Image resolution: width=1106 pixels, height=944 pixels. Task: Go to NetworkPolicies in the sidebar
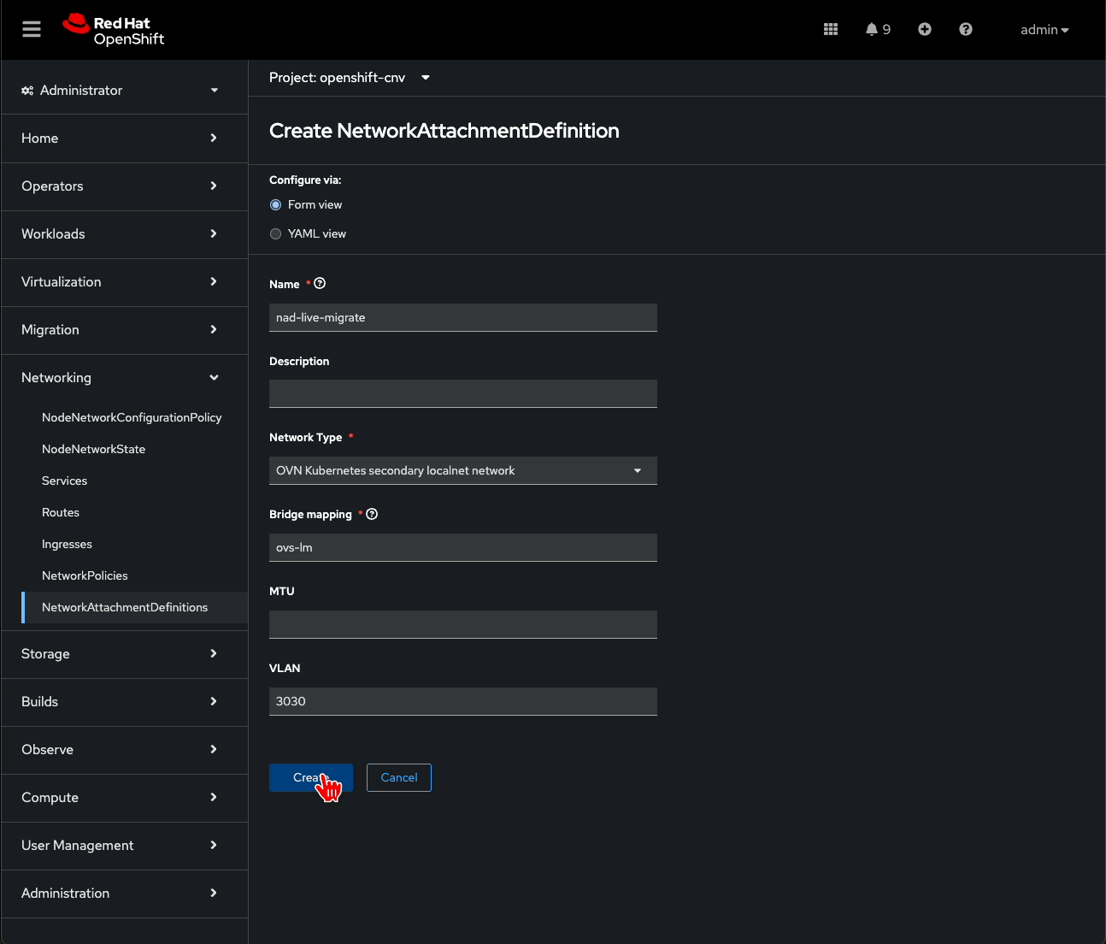85,576
